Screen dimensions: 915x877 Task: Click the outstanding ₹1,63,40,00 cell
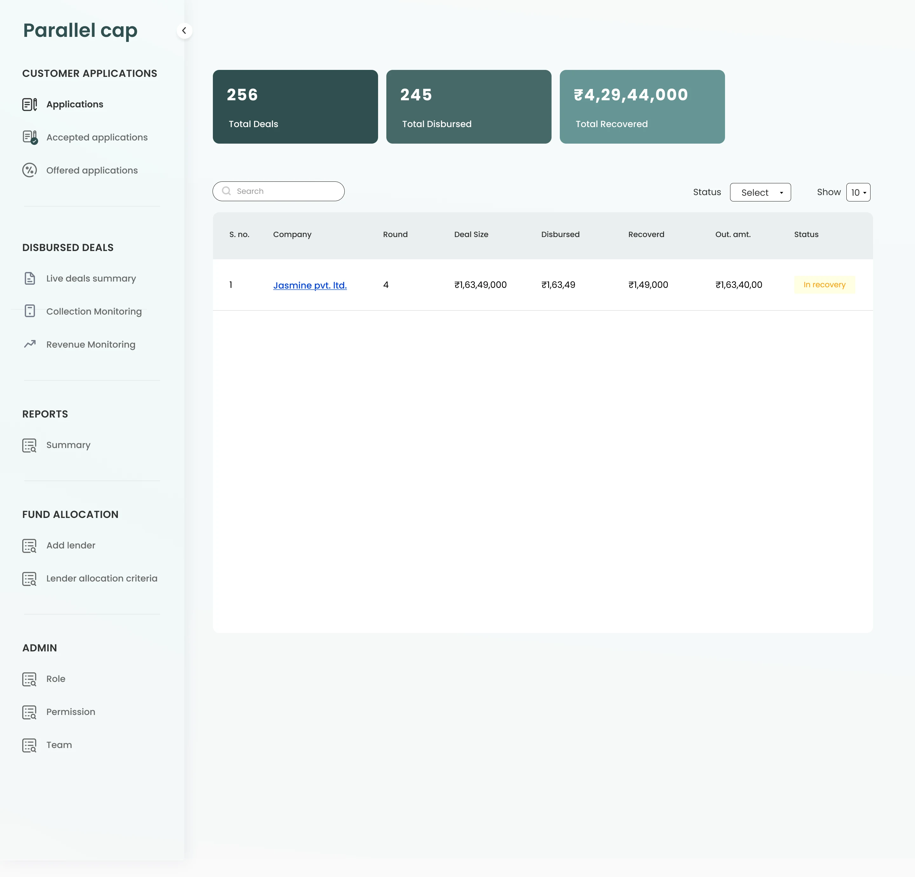(x=739, y=285)
